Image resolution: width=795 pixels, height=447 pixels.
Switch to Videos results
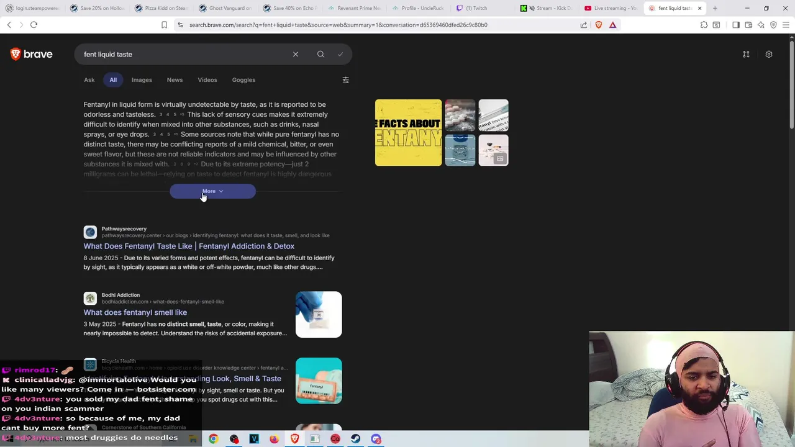click(x=207, y=79)
